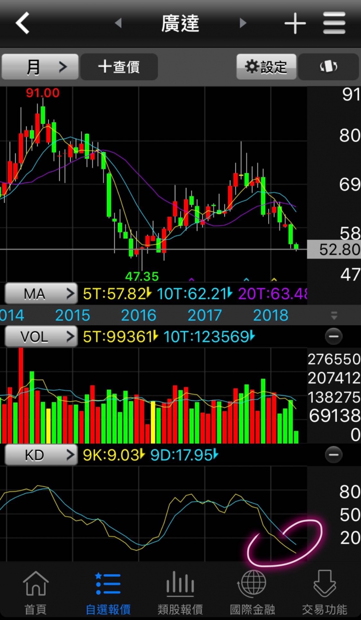
Task: Open 自選報價 watchlist tab
Action: (x=108, y=592)
